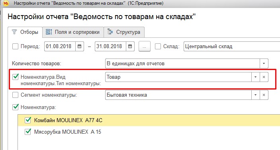The image size is (280, 150).
Task: Open the Поля и сортировки tab
Action: [73, 32]
